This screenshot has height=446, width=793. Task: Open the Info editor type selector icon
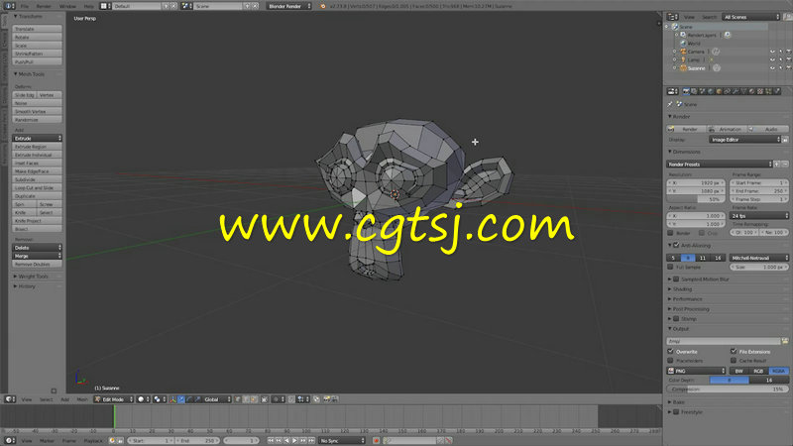pyautogui.click(x=9, y=6)
